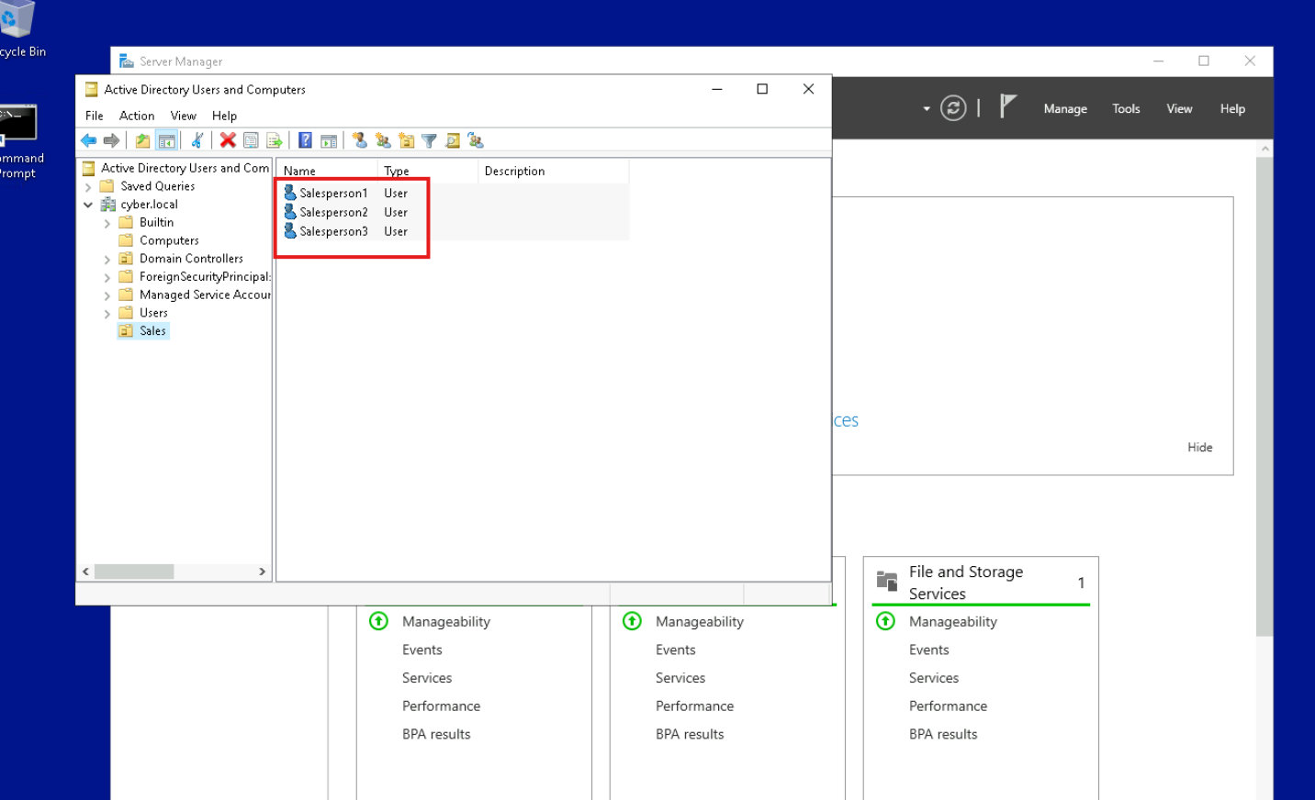
Task: Click the Description column header
Action: pos(554,171)
